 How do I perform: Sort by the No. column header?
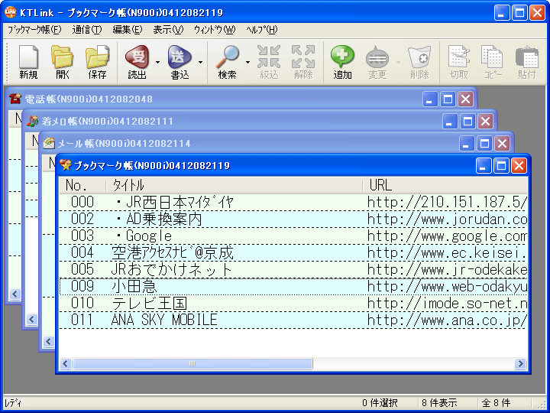click(x=82, y=185)
